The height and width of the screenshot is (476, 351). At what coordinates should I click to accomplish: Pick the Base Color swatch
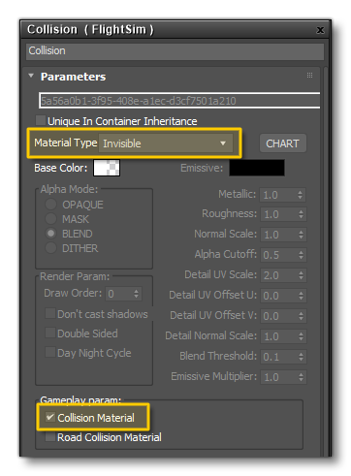click(x=107, y=168)
